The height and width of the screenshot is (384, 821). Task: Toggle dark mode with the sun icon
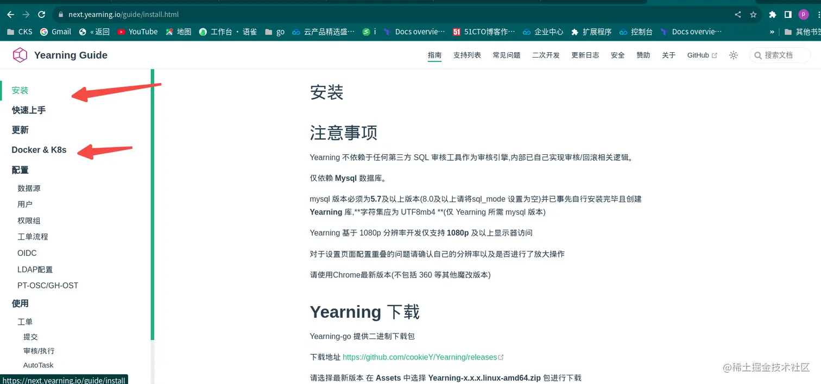(734, 55)
